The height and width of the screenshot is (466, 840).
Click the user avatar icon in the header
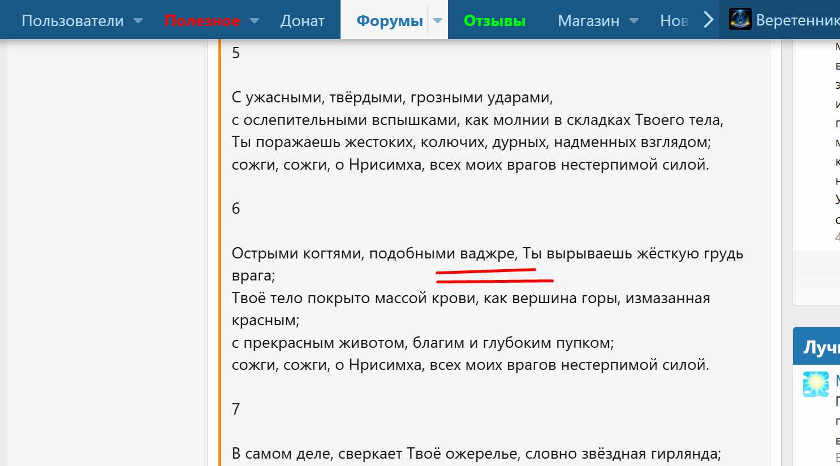(740, 20)
